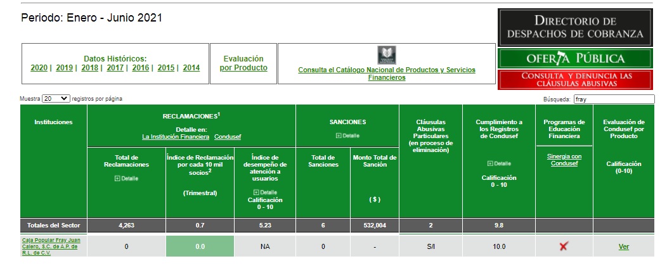Open 2015 historical data
Viewport: 667px width, 280px height.
click(166, 68)
